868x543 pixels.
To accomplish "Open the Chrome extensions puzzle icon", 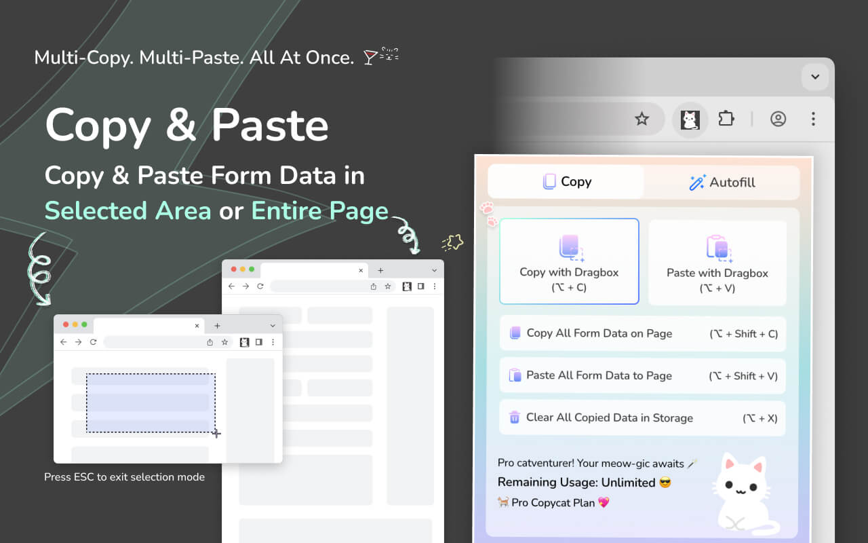I will [x=726, y=119].
